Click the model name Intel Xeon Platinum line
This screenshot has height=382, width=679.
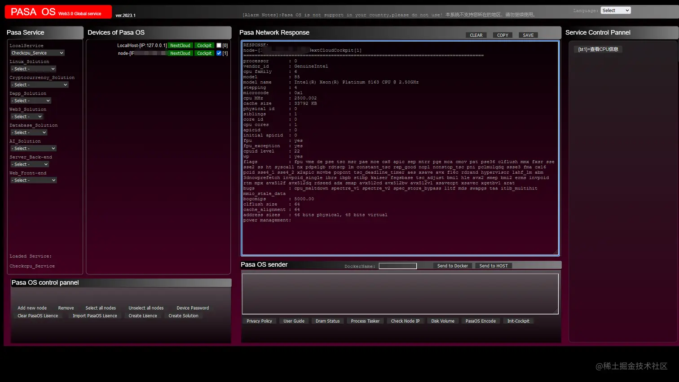tap(331, 82)
